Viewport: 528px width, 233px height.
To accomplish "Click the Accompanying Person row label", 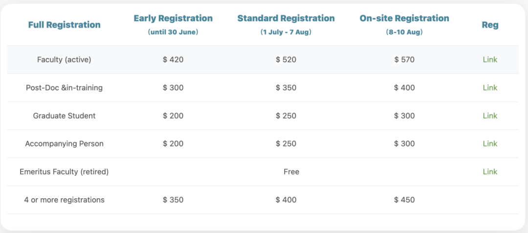I will point(64,144).
